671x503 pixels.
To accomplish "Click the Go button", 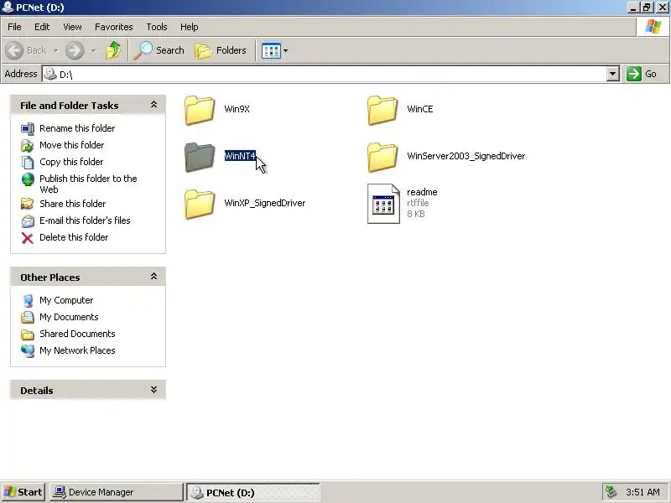I will [x=642, y=74].
